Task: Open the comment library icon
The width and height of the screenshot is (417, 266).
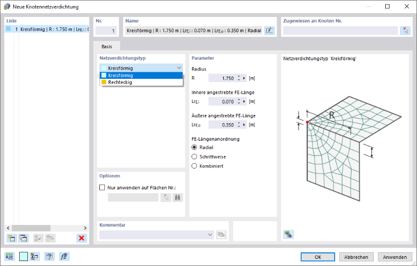Action: coord(221,235)
